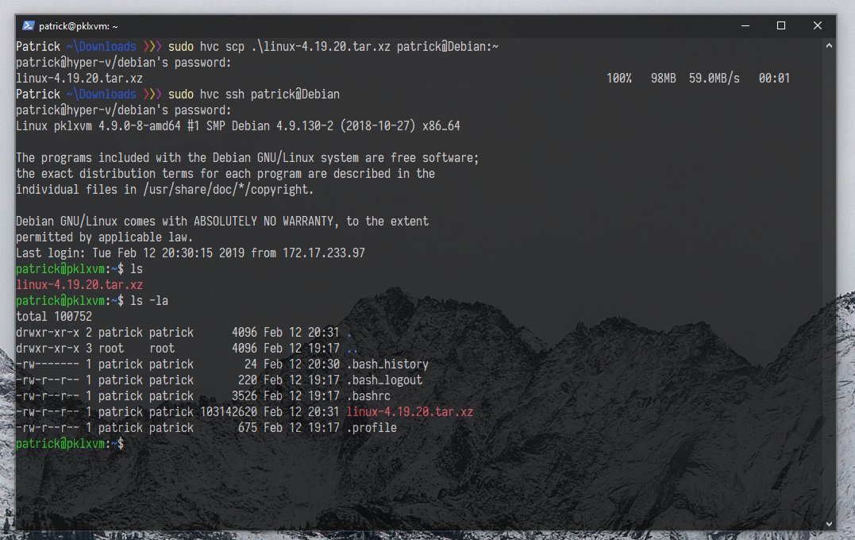Image resolution: width=855 pixels, height=540 pixels.
Task: Click the '.profile' file name
Action: pos(372,428)
